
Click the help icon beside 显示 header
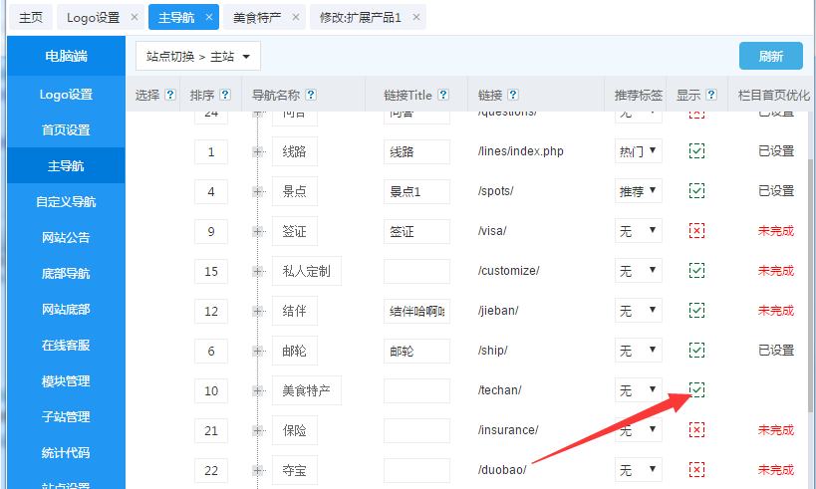click(711, 96)
